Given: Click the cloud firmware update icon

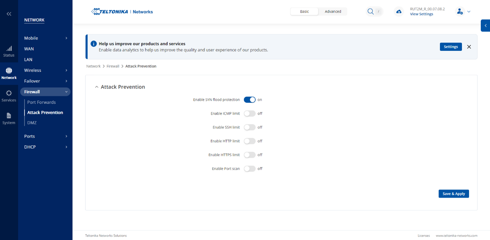Looking at the screenshot, I should [x=399, y=12].
